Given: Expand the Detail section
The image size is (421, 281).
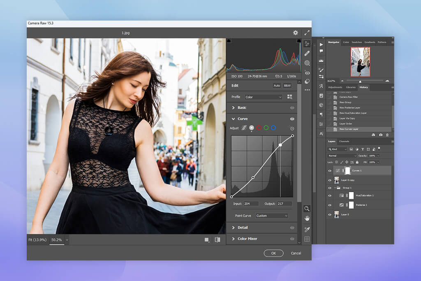Looking at the screenshot, I should [234, 228].
